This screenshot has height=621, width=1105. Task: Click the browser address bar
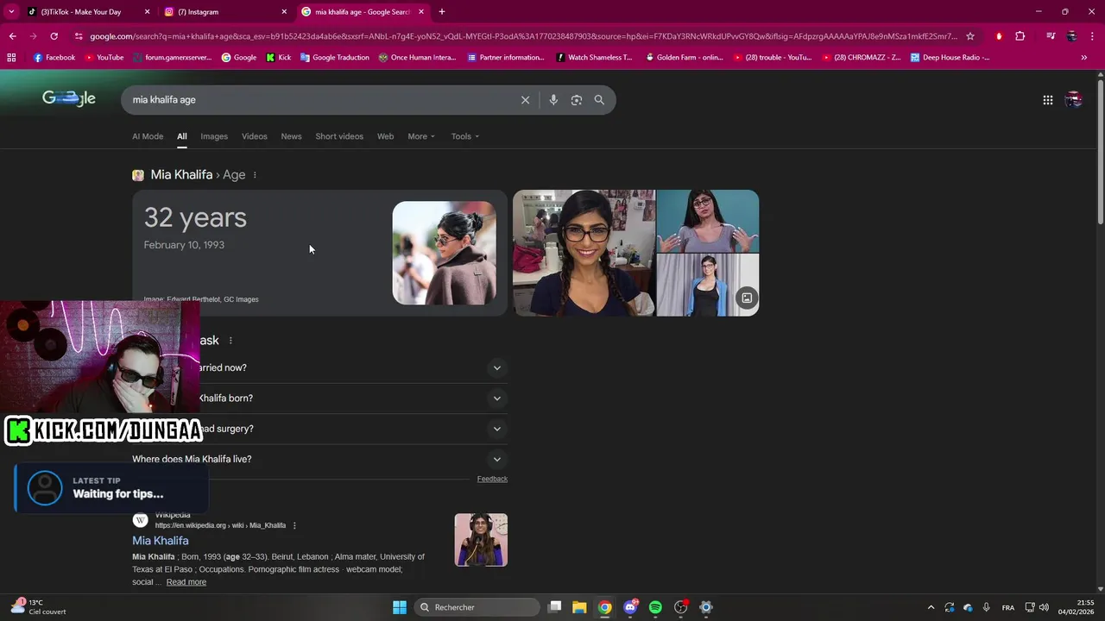tap(523, 36)
